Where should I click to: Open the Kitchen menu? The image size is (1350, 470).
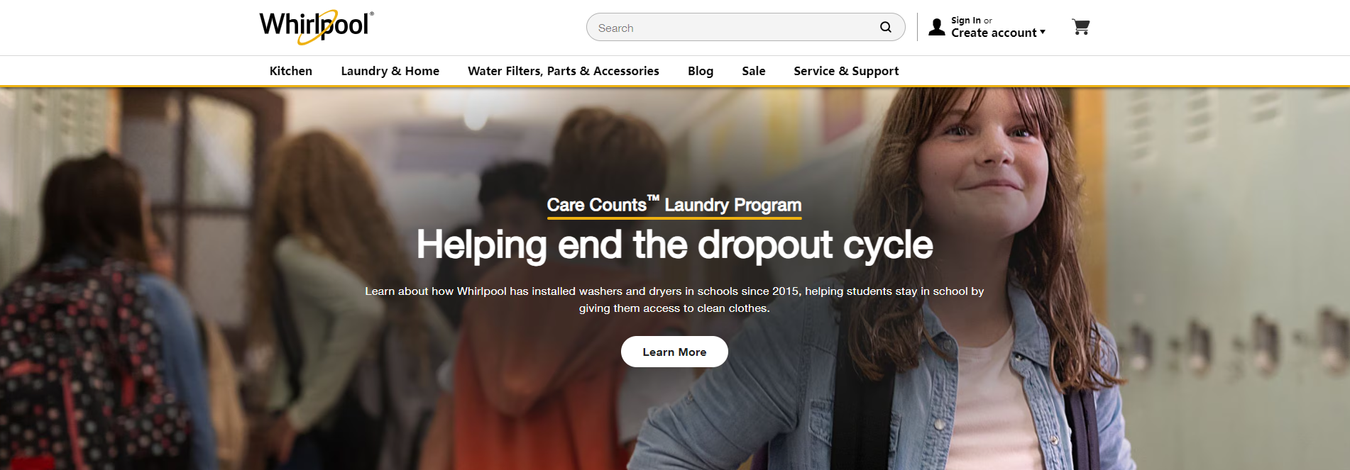click(291, 71)
